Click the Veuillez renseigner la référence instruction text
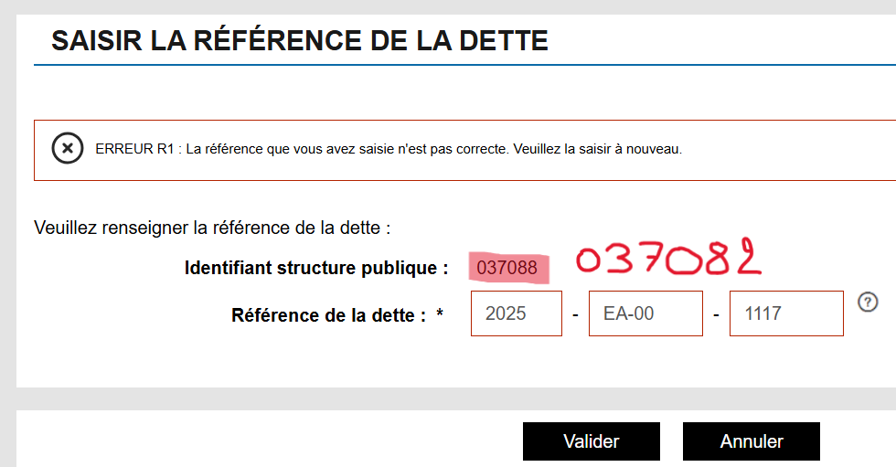Viewport: 896px width, 467px height. click(212, 228)
